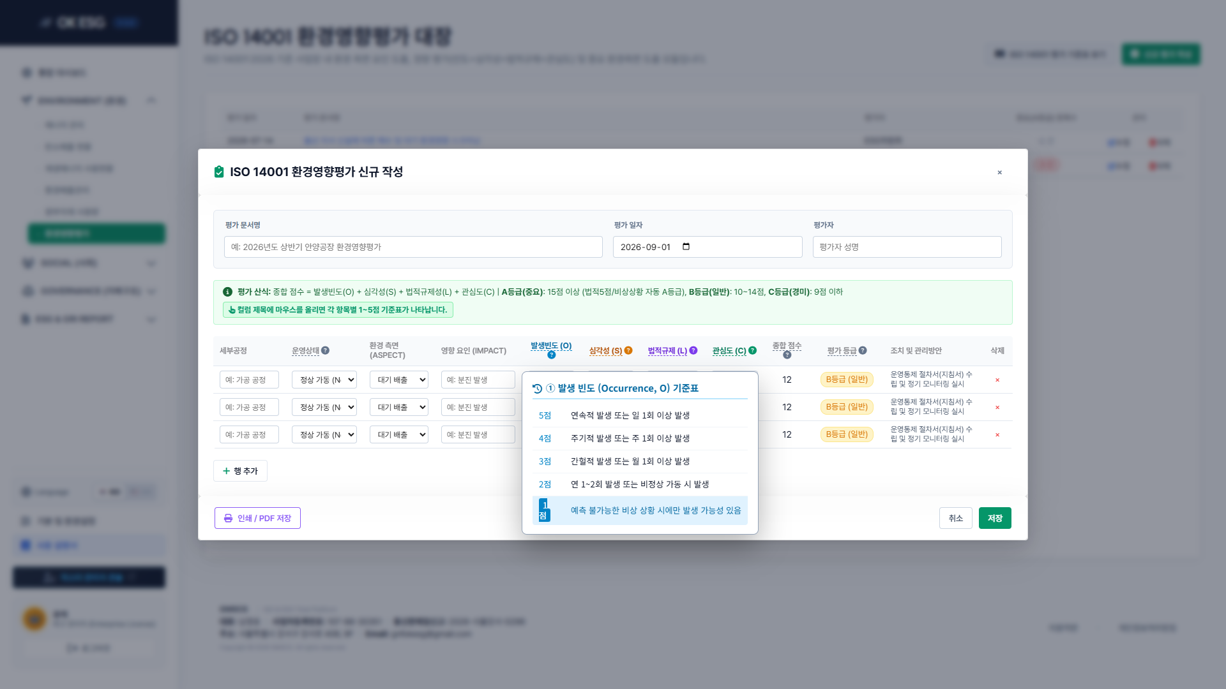1226x689 pixels.
Task: Click the 법적규제 (L) column header
Action: [x=667, y=351]
